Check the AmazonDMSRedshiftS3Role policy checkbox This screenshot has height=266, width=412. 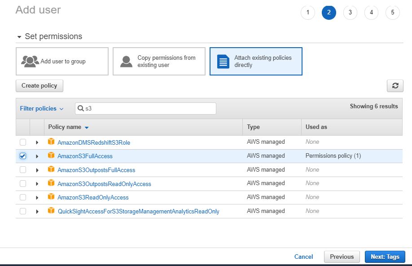click(23, 142)
